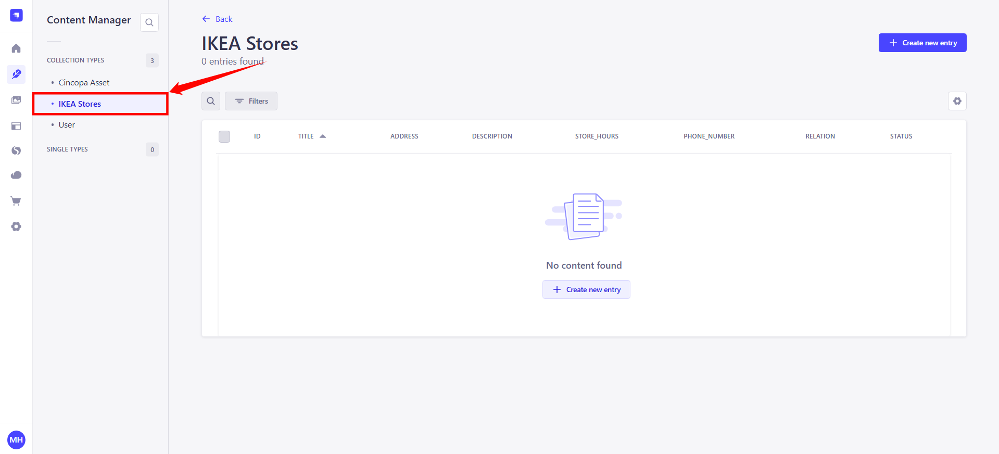The width and height of the screenshot is (999, 454).
Task: Toggle the select-all checkbox in table header
Action: [x=224, y=136]
